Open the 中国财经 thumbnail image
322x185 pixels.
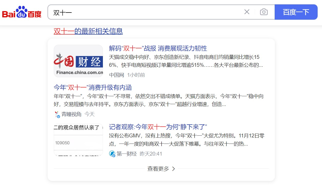click(x=78, y=61)
